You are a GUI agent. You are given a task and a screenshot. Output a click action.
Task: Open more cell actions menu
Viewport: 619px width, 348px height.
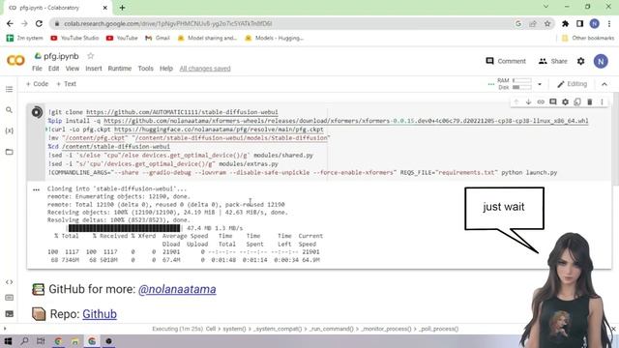click(x=602, y=101)
